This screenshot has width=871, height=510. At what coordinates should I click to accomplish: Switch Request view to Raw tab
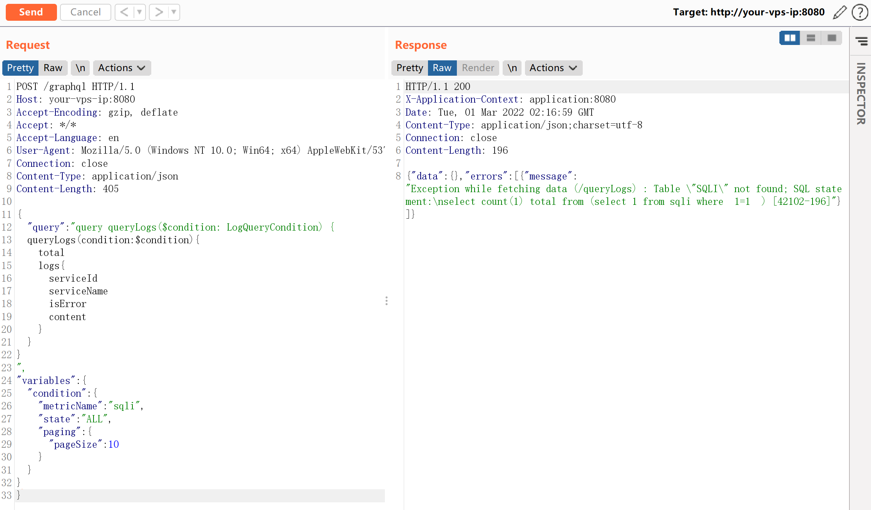[x=53, y=68]
